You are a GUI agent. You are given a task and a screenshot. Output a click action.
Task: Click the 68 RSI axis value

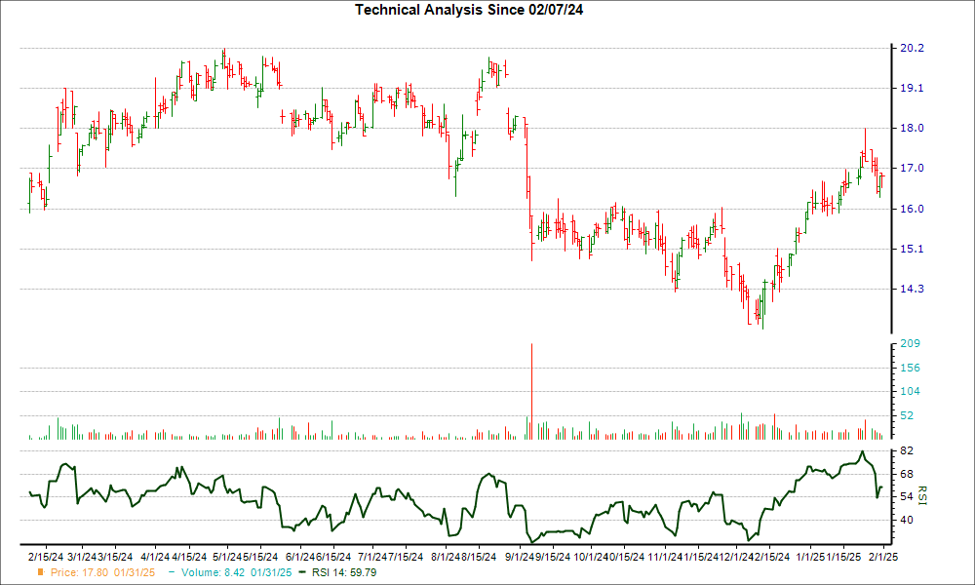(907, 475)
